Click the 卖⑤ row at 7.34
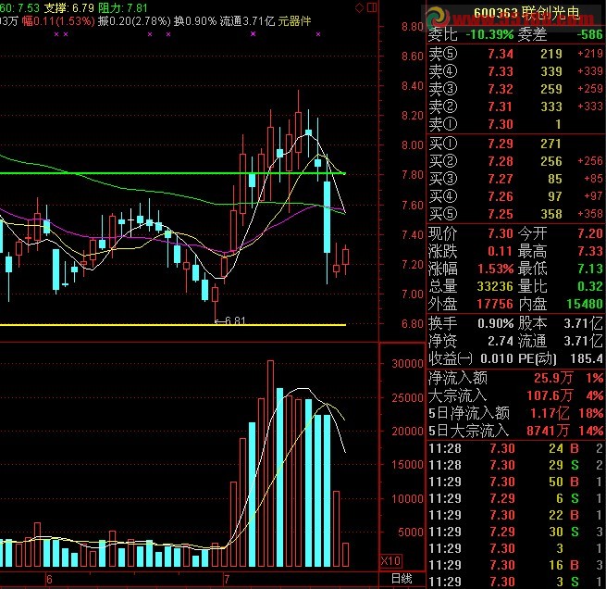 click(515, 54)
